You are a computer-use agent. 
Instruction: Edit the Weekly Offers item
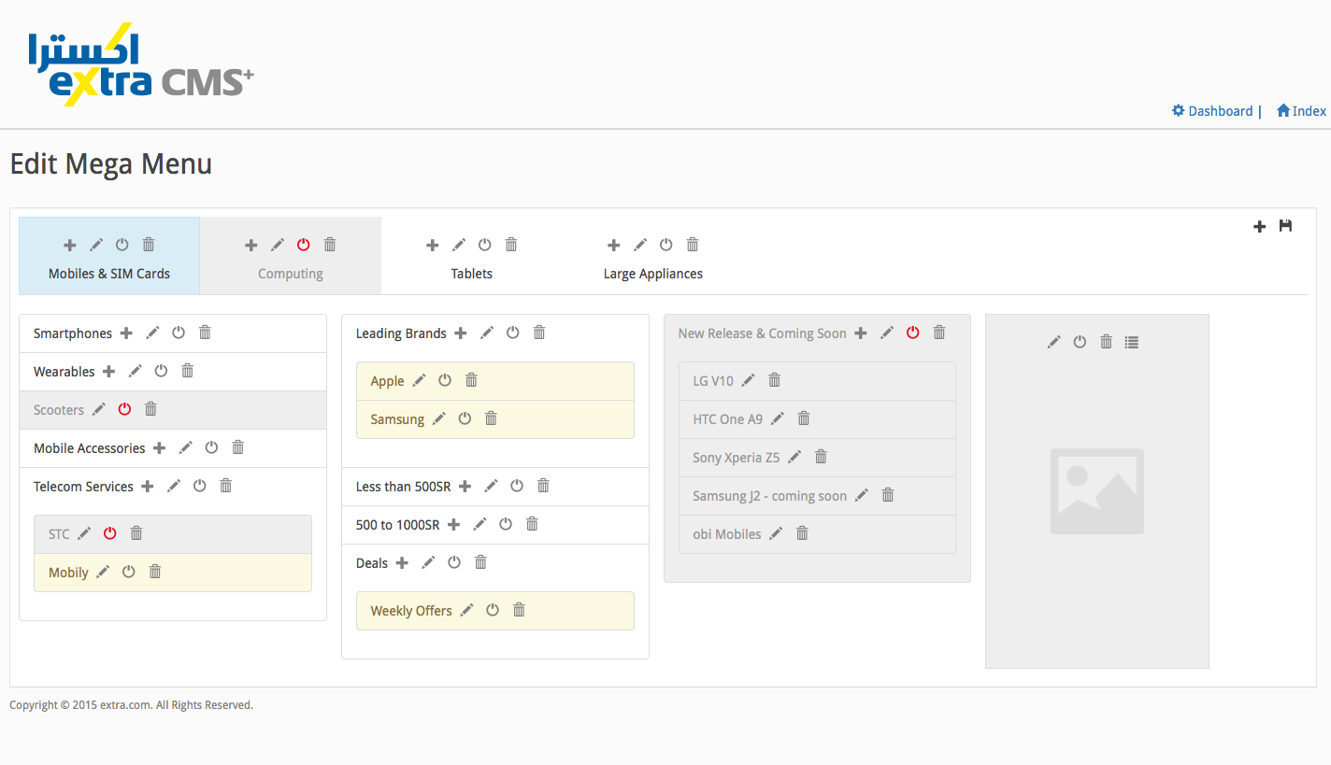(x=467, y=610)
